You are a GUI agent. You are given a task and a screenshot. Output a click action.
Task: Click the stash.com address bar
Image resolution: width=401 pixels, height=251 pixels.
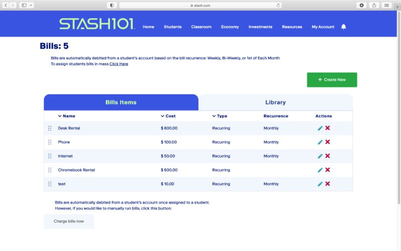coord(200,5)
